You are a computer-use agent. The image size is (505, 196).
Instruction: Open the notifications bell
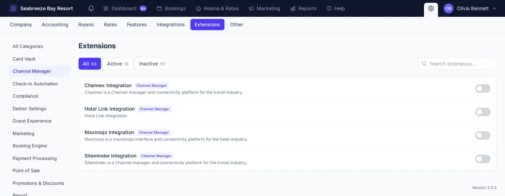click(x=91, y=9)
